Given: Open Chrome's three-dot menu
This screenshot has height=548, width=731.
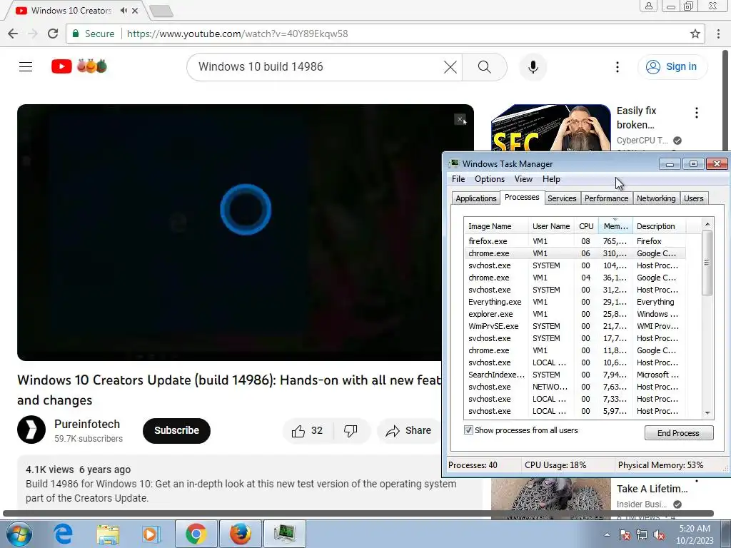Looking at the screenshot, I should point(718,34).
